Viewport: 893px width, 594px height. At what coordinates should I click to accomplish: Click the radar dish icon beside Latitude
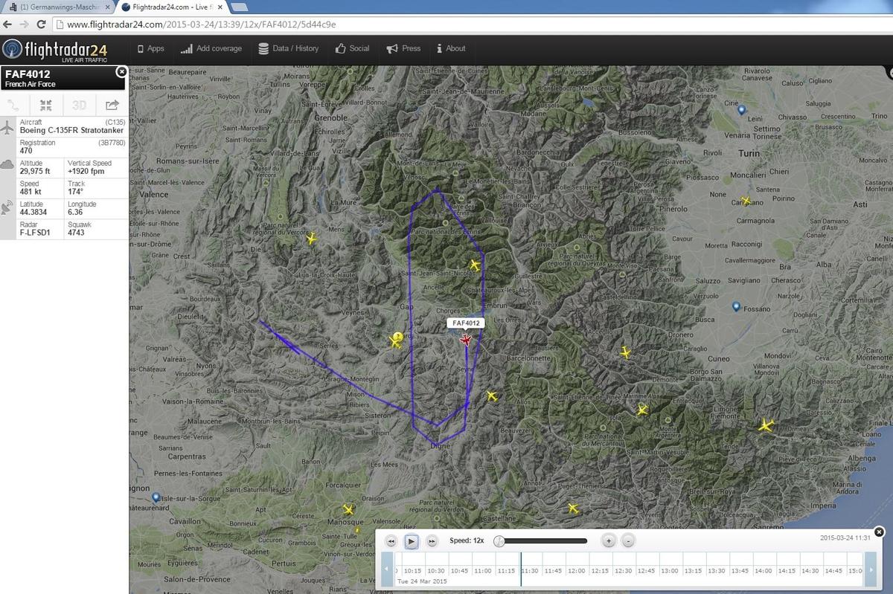click(7, 207)
